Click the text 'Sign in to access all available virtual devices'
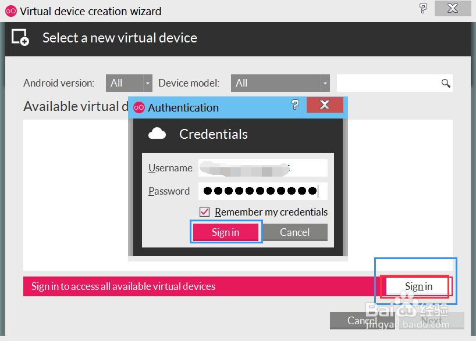The height and width of the screenshot is (341, 476). [123, 286]
